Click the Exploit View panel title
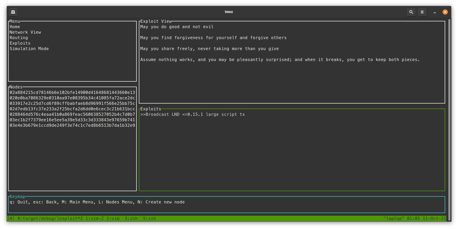 [156, 21]
